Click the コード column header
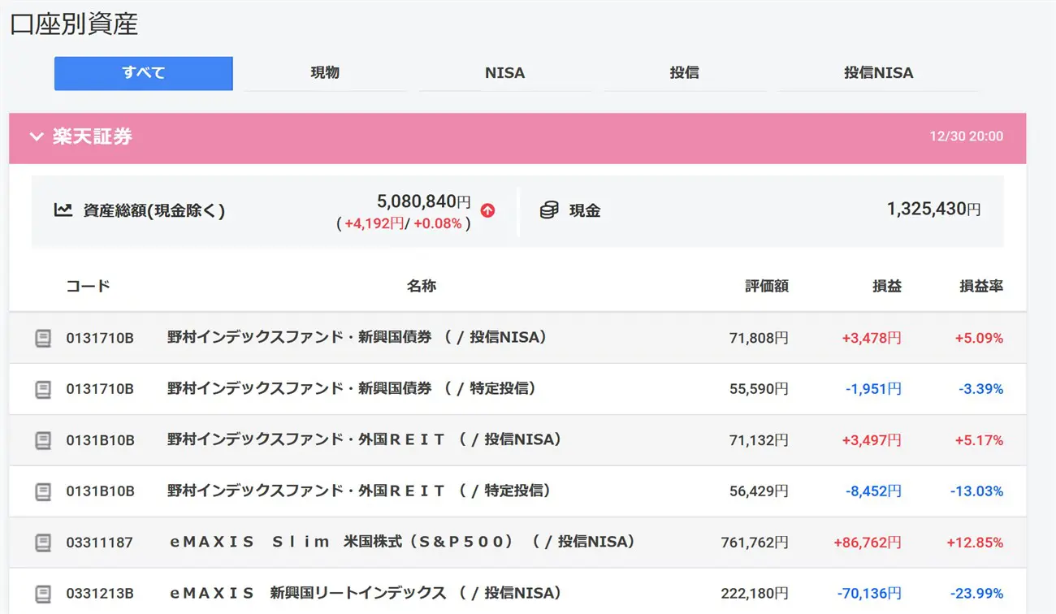The width and height of the screenshot is (1056, 614). pyautogui.click(x=88, y=286)
